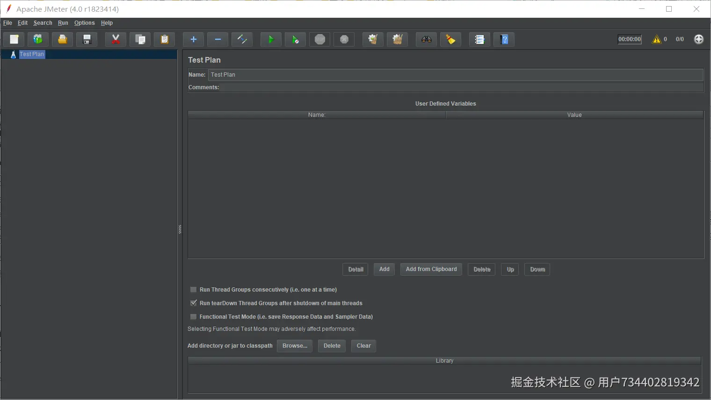Click the Toggle enable/disable icon
The image size is (711, 400).
pos(242,40)
